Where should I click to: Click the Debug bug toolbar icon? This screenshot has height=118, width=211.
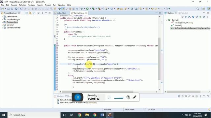pyautogui.click(x=81, y=9)
